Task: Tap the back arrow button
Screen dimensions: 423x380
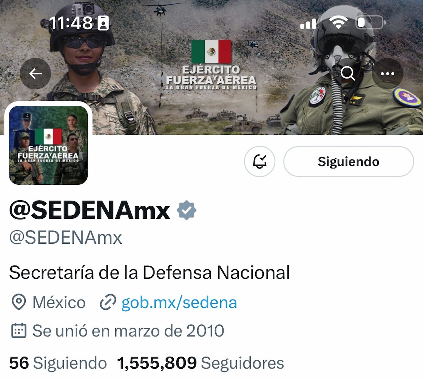Action: pyautogui.click(x=36, y=73)
